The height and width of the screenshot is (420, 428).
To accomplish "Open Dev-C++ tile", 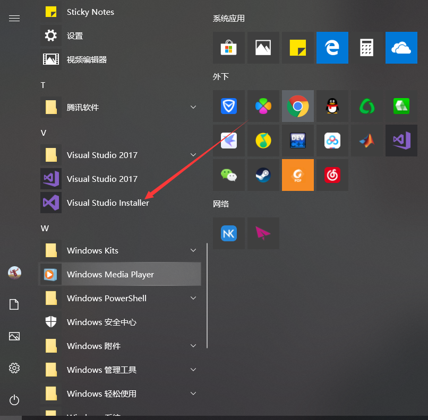I will click(x=298, y=141).
